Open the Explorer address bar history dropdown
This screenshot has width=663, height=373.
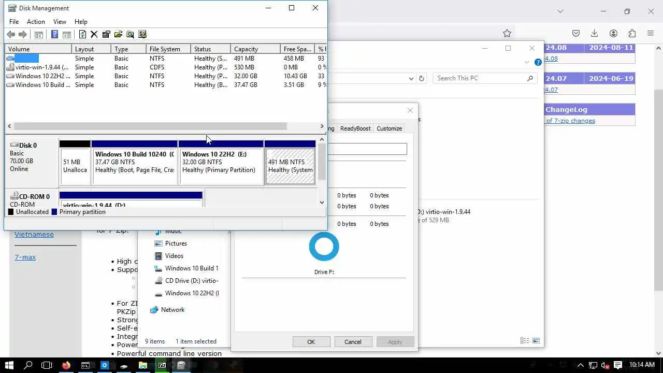coord(411,78)
